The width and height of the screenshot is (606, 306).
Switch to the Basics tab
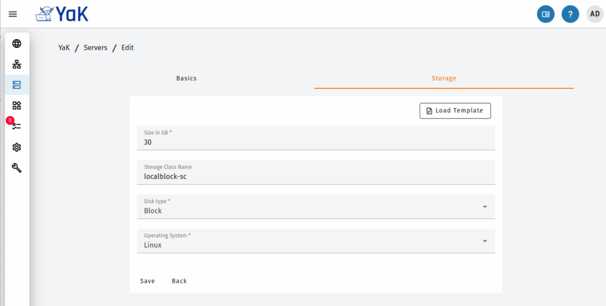[x=186, y=79]
